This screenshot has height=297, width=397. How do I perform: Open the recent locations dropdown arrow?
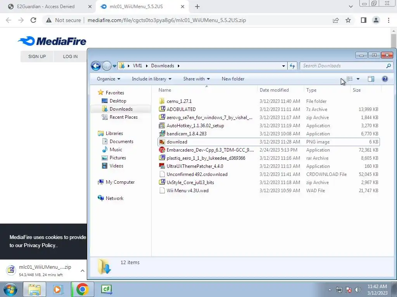coord(114,66)
